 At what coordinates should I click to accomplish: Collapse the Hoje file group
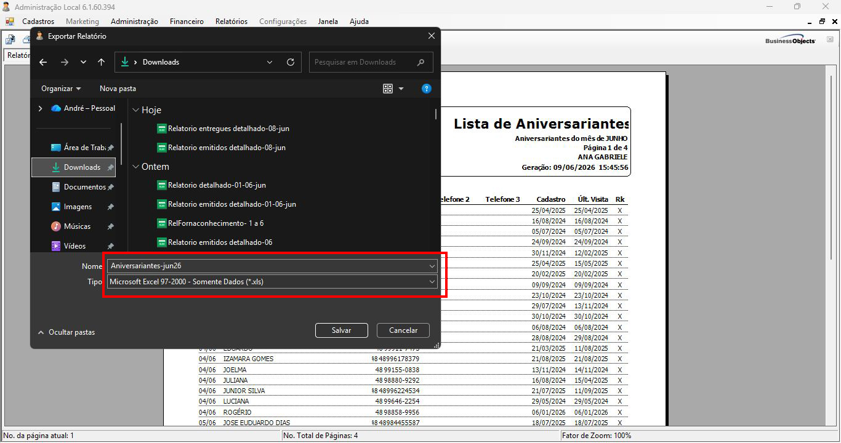point(136,110)
